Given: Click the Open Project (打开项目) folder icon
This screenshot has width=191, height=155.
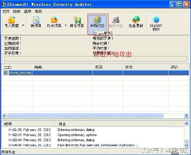Looking at the screenshot, I should (54, 20).
